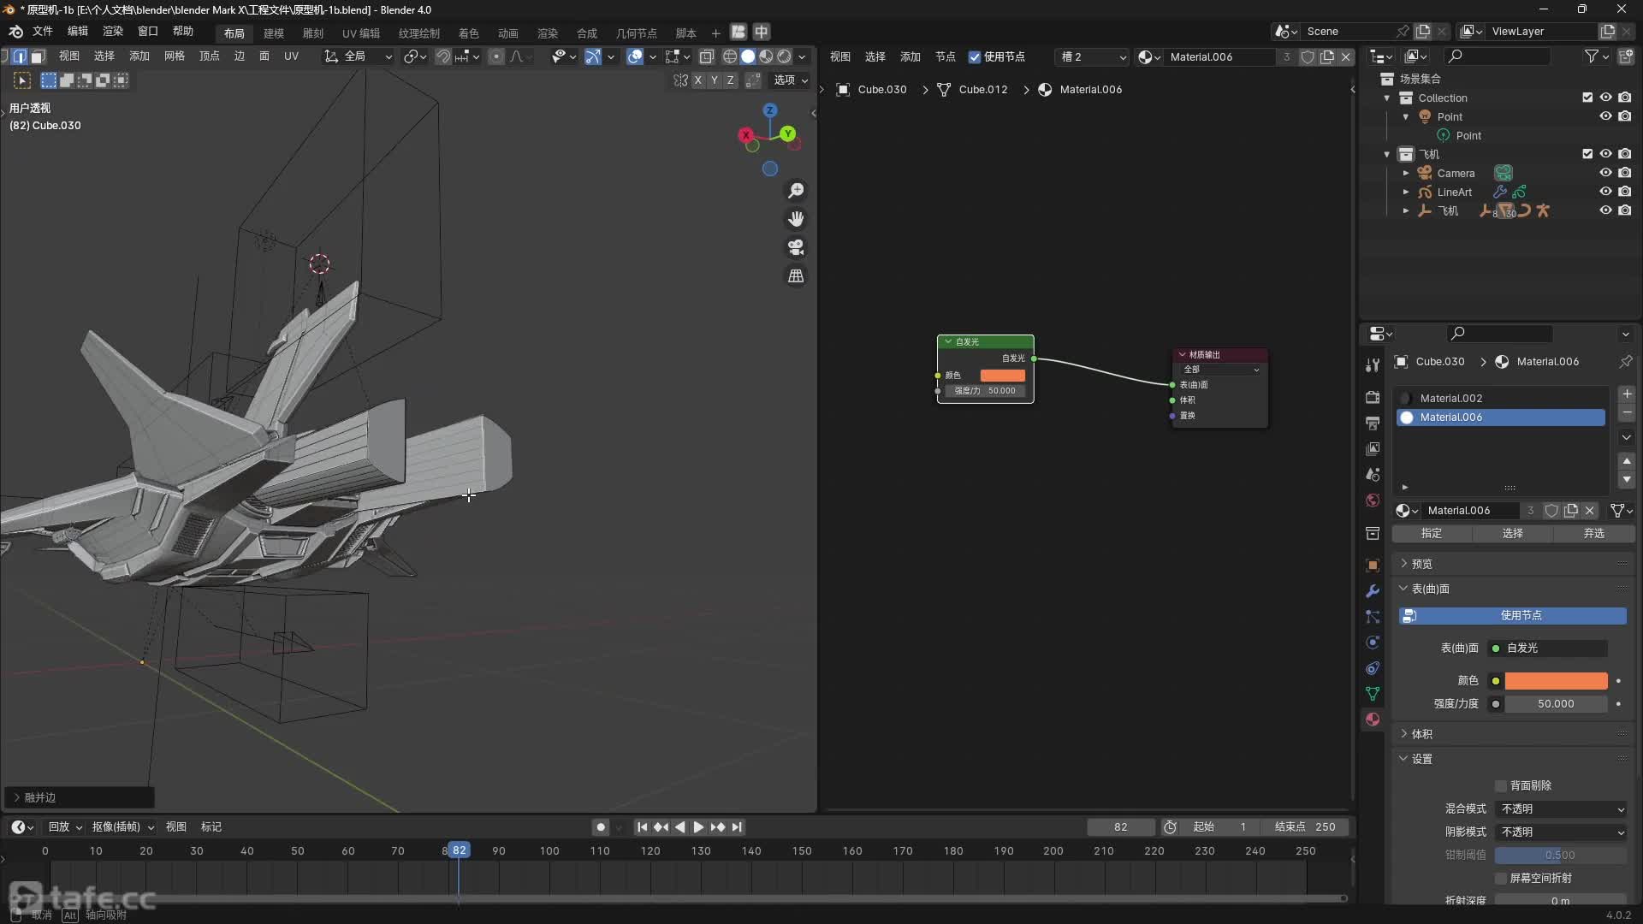Image resolution: width=1643 pixels, height=924 pixels.
Task: Add a material slot with plus
Action: [1627, 394]
